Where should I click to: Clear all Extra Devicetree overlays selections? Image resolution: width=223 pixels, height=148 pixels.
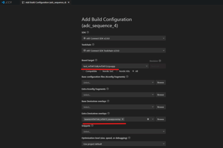[148, 119]
